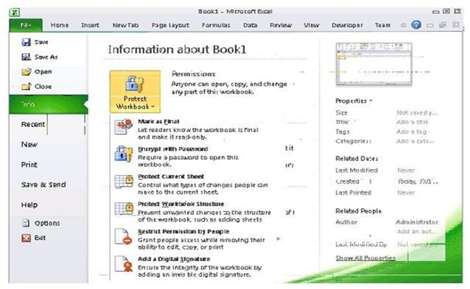470x289 pixels.
Task: Switch to the Formulas ribbon tab
Action: point(215,25)
